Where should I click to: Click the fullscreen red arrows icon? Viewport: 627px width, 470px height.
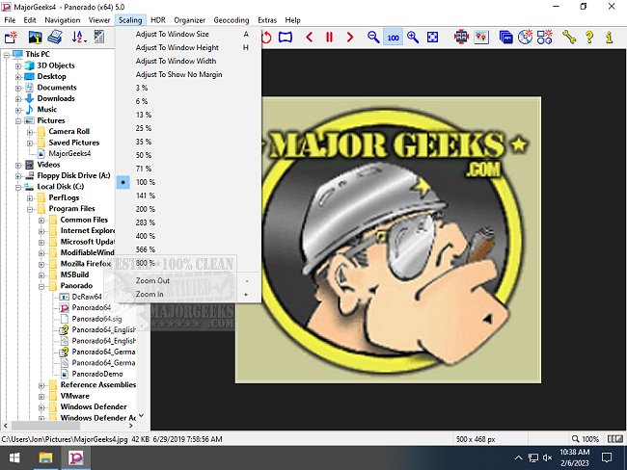point(461,38)
